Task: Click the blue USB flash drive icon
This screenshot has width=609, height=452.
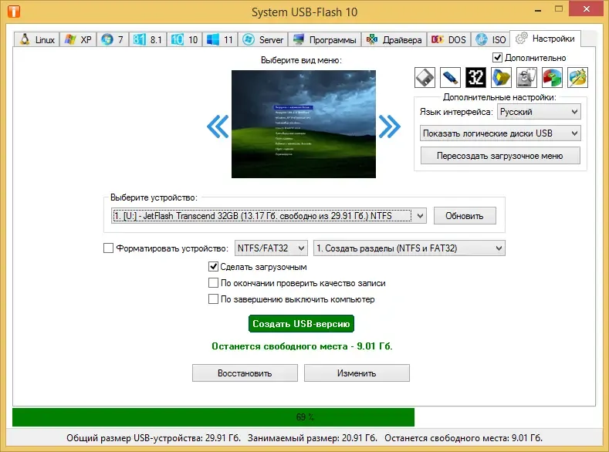Action: coord(450,77)
